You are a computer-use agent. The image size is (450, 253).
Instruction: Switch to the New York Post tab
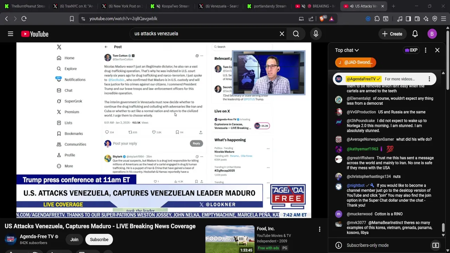click(x=121, y=6)
